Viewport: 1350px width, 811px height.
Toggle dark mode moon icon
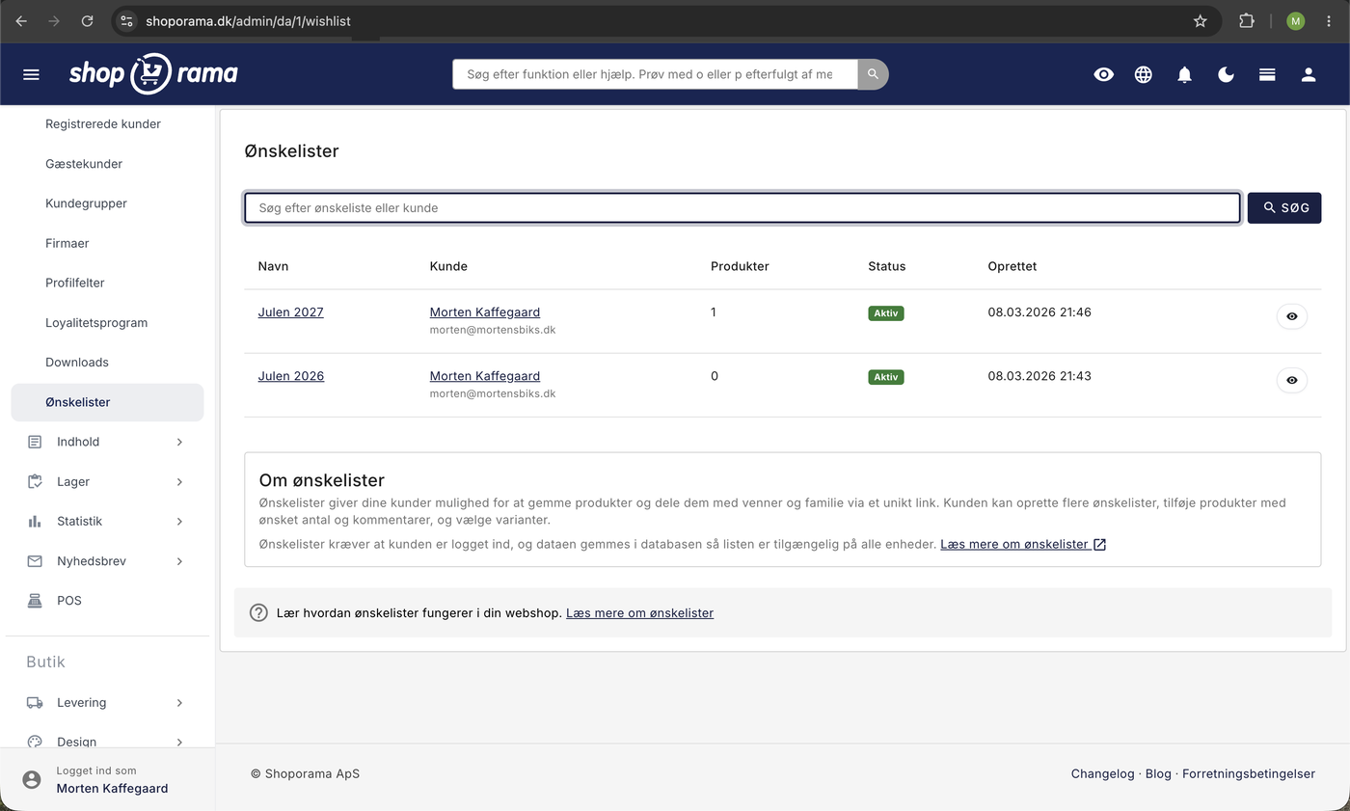1226,74
